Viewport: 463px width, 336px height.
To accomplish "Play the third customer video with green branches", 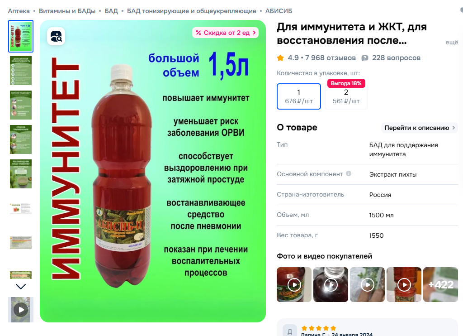I will pos(367,284).
